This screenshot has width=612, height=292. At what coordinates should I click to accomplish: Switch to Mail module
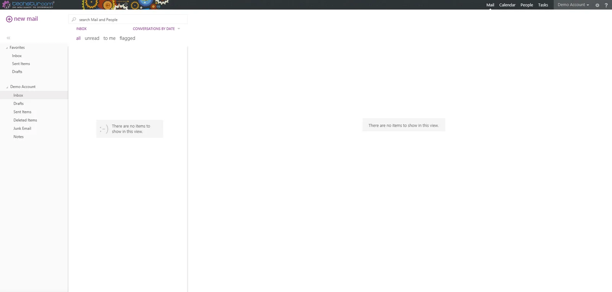(x=490, y=5)
